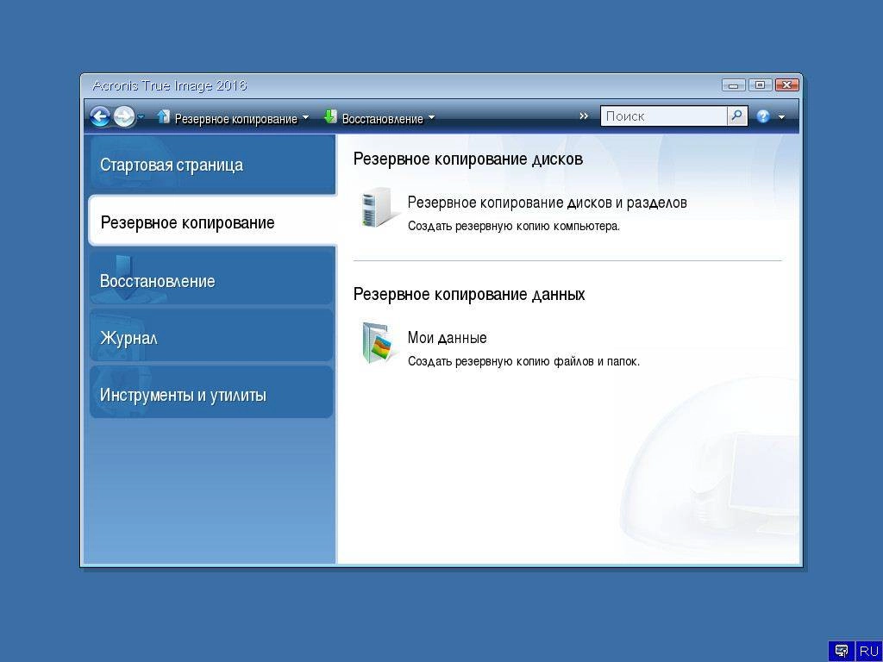Screen dimensions: 883x662
Task: Open the Журнал sidebar tab
Action: [211, 337]
